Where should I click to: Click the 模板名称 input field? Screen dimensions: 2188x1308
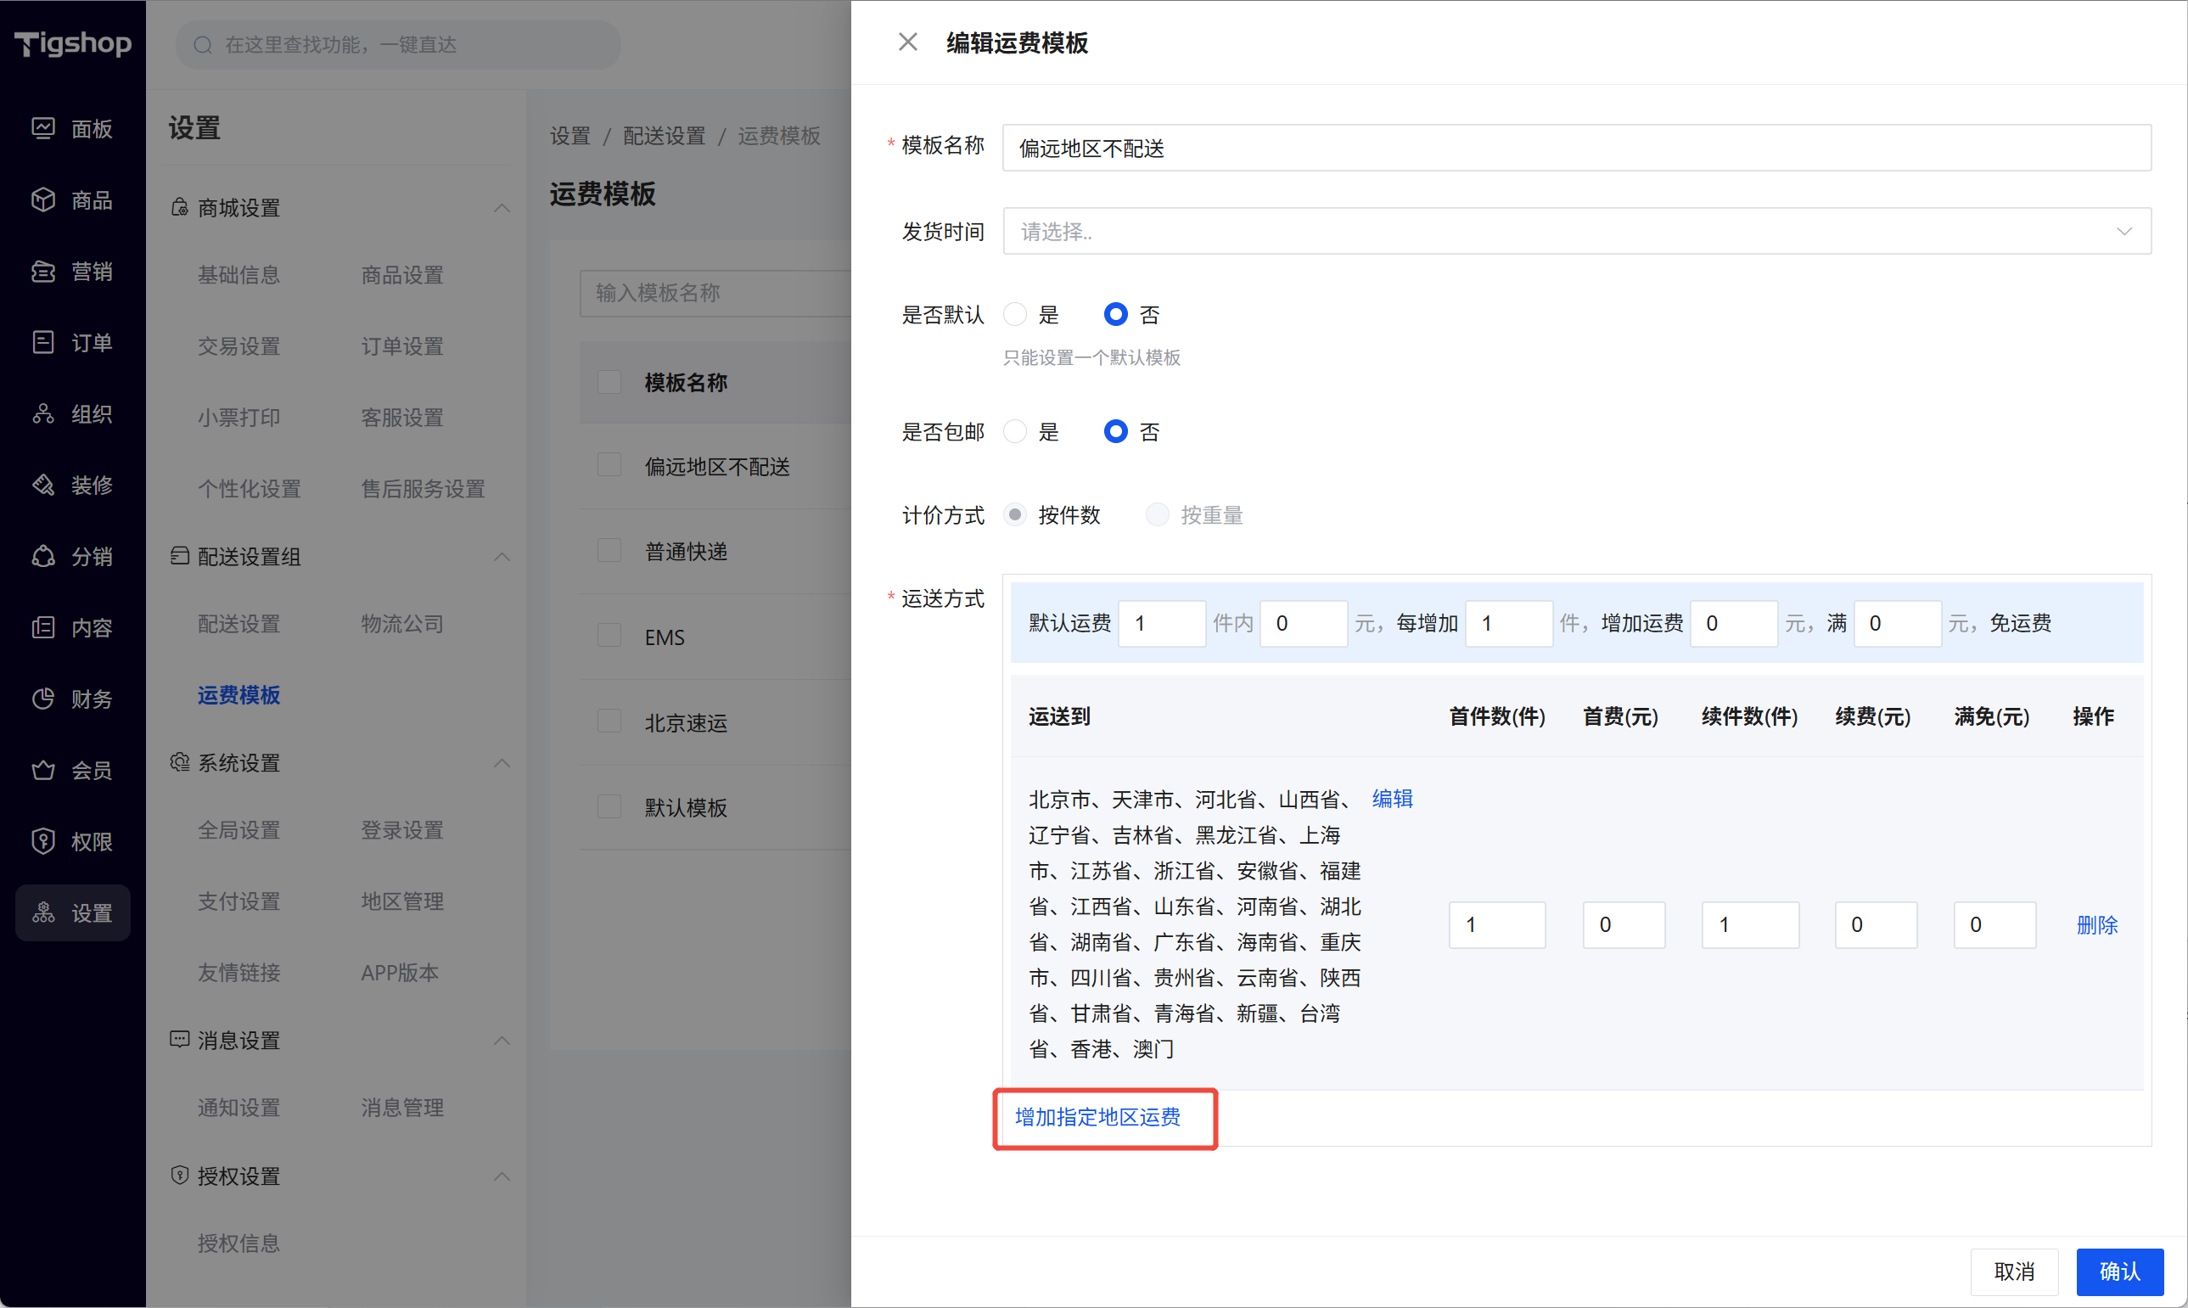click(x=1575, y=148)
